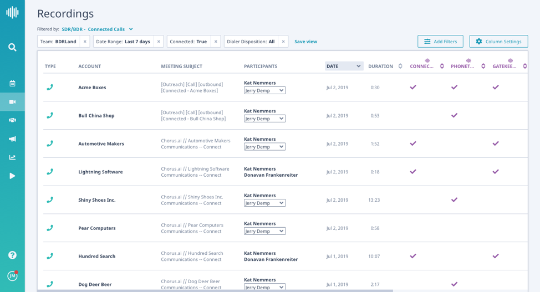Click the 13:23 duration value
Viewport: 540px width, 292px height.
click(374, 200)
